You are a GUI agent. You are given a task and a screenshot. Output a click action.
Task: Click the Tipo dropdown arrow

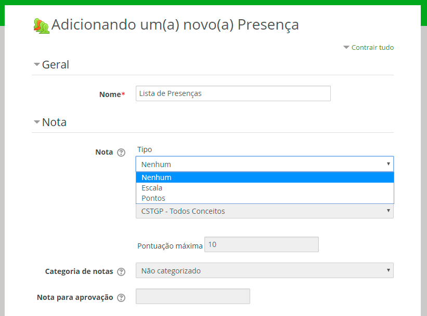388,164
